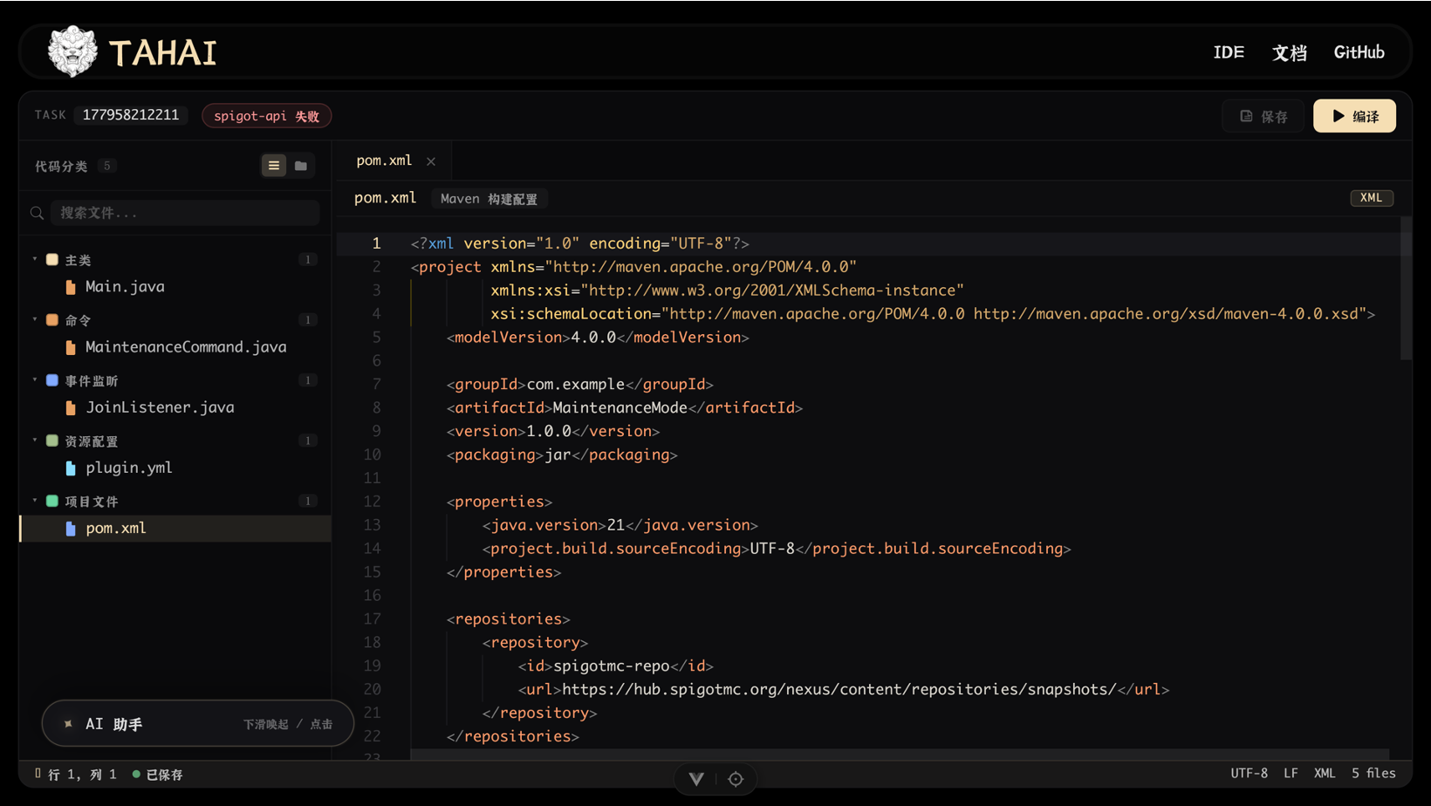Select task ID 177958212211
Image resolution: width=1431 pixels, height=806 pixels.
pyautogui.click(x=131, y=115)
